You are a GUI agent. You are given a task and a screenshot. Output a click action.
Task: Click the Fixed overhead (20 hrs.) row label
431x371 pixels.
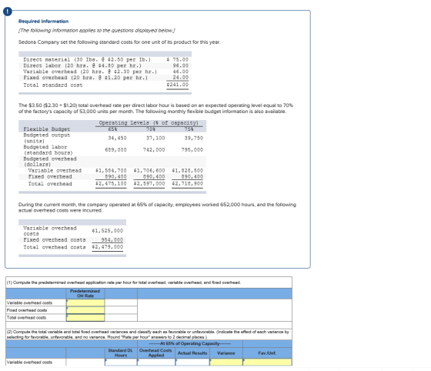85,78
